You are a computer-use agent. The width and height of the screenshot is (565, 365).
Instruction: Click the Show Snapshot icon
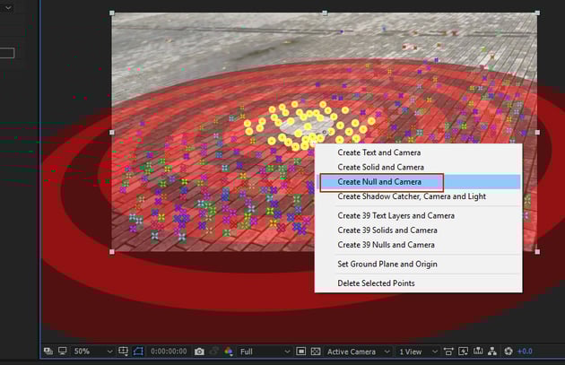(214, 352)
